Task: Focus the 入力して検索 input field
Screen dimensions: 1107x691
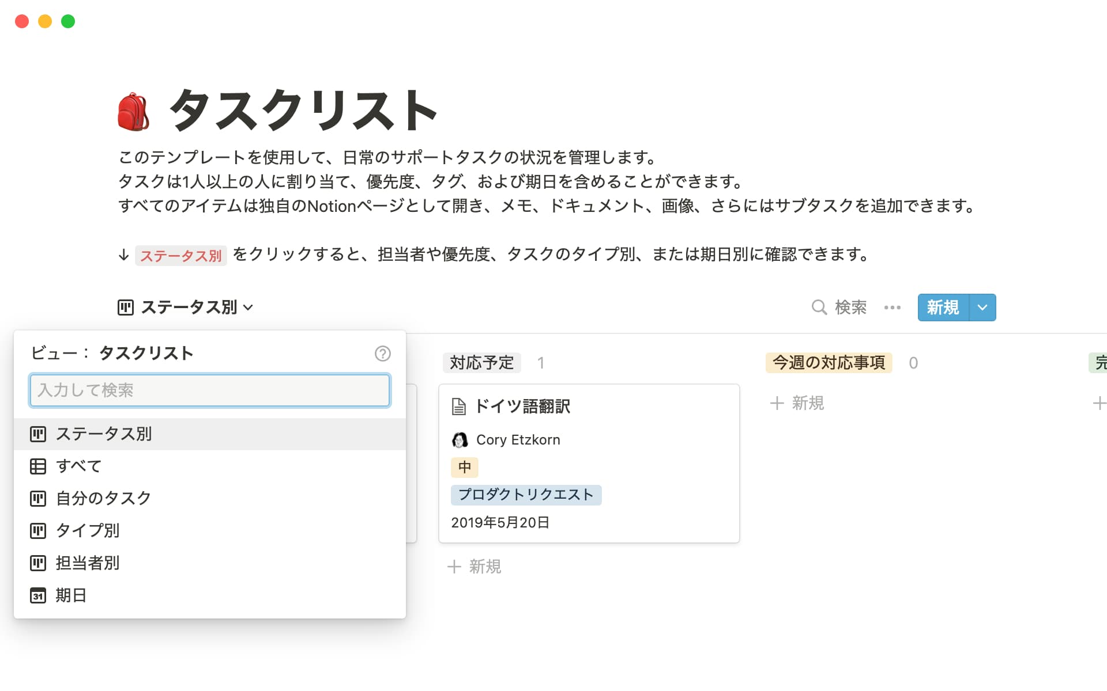Action: click(209, 390)
